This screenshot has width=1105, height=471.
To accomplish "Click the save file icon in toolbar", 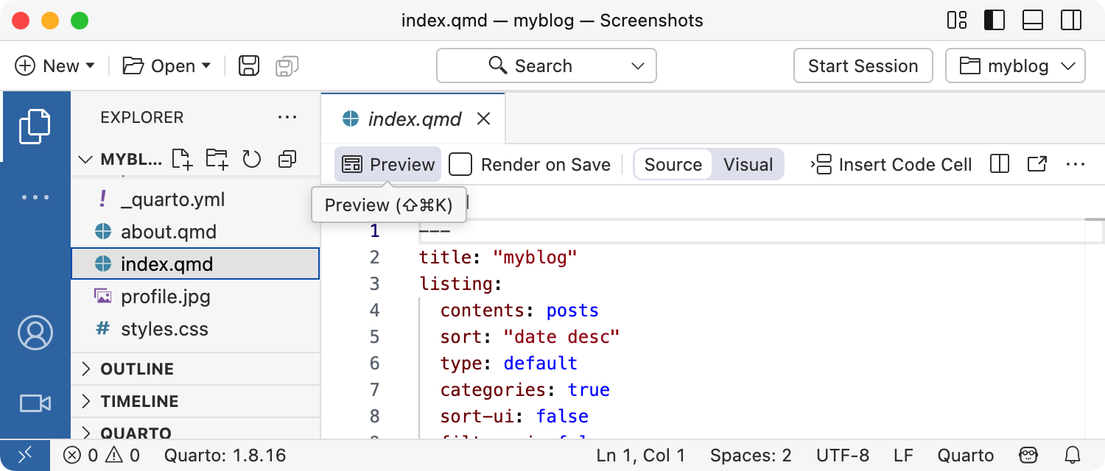I will point(249,66).
